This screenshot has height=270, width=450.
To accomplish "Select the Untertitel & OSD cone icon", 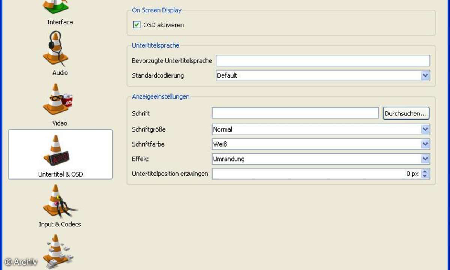I will point(56,151).
